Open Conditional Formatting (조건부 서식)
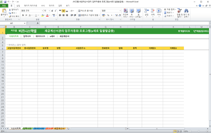Image resolution: width=211 pixels, height=133 pixels. pos(126,13)
